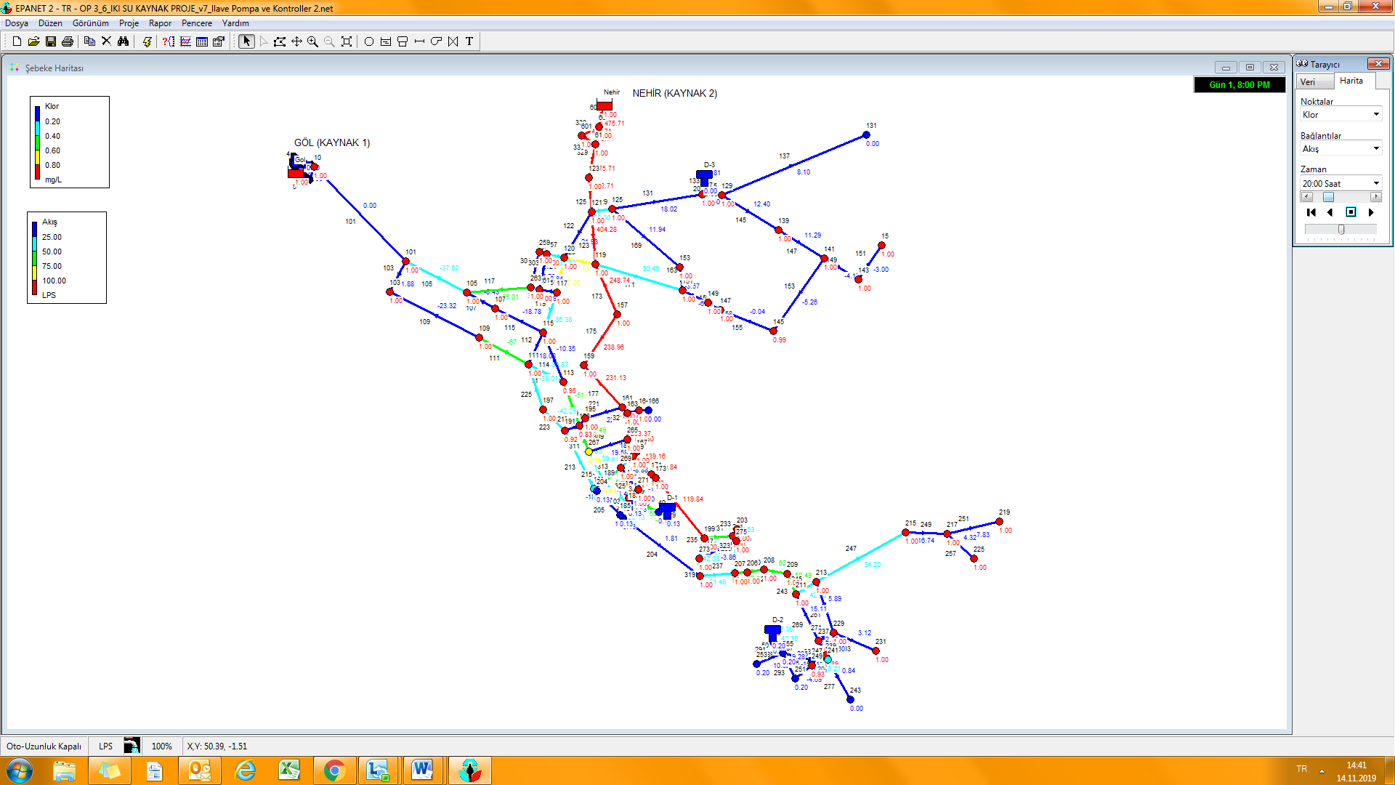Select the Add Pump tool icon
Viewport: 1395px width, 785px height.
(x=436, y=41)
